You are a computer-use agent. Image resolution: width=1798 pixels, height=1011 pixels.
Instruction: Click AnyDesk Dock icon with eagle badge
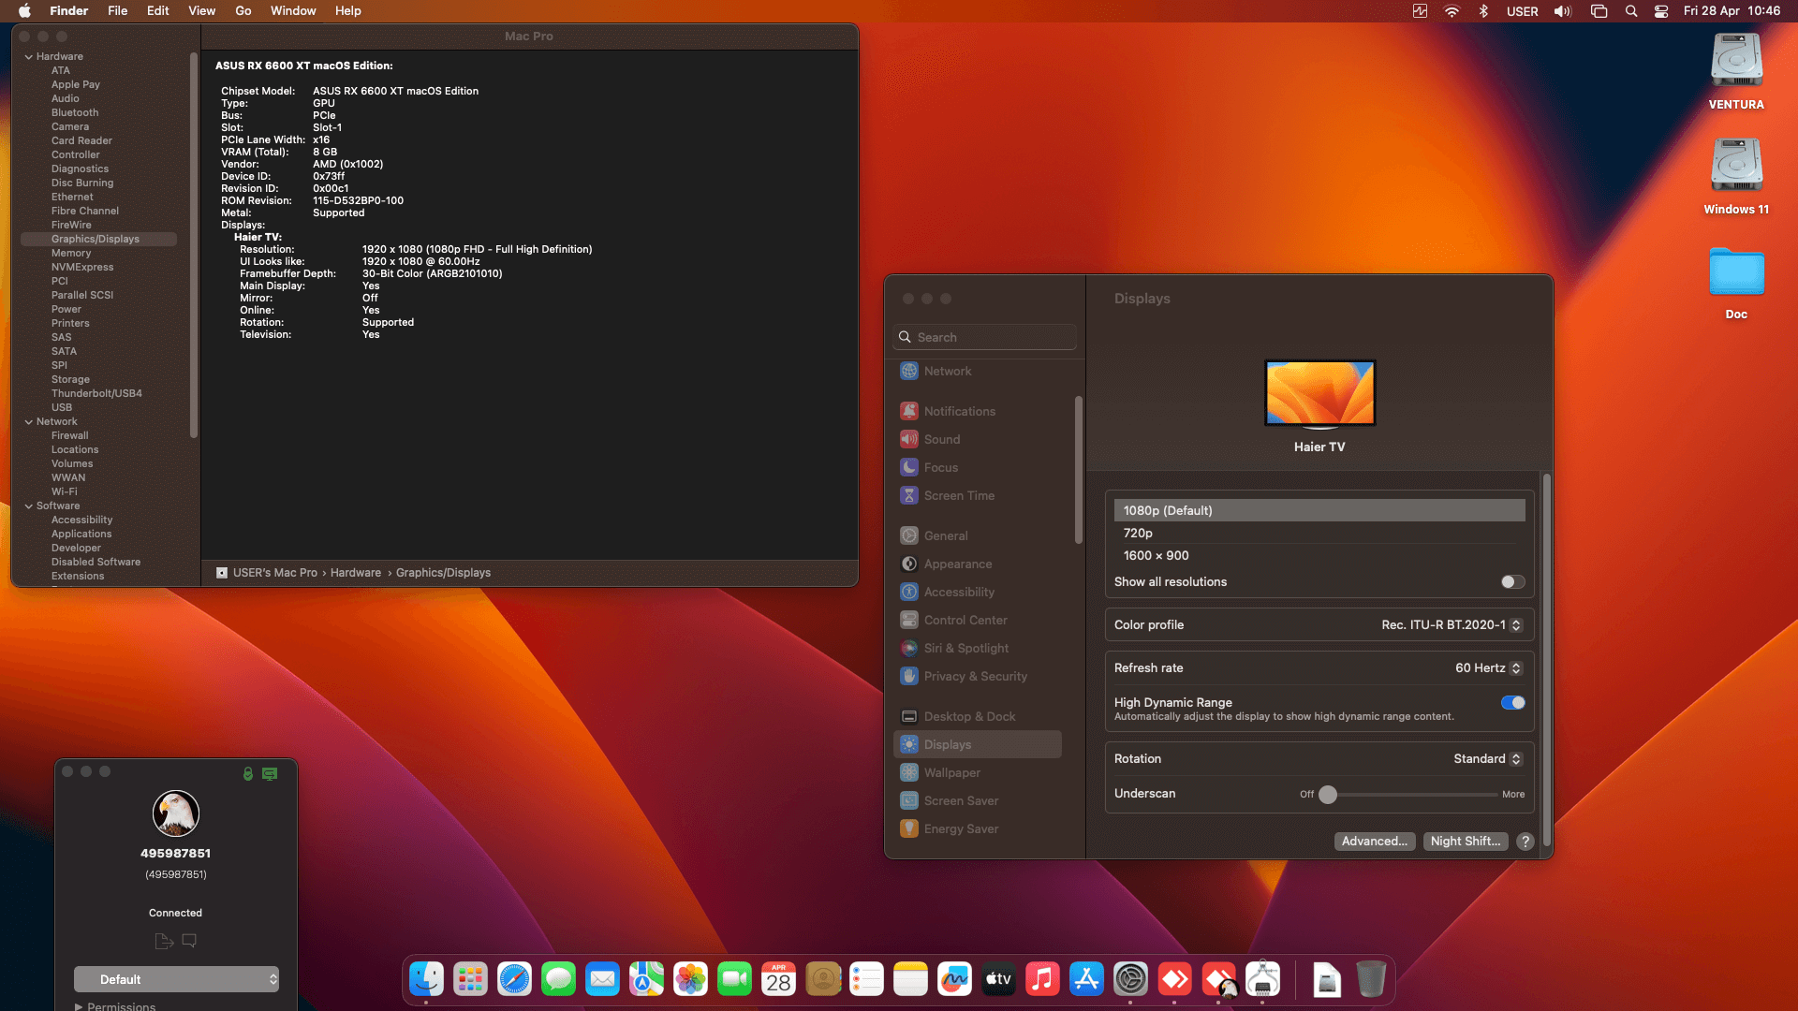click(x=1219, y=979)
